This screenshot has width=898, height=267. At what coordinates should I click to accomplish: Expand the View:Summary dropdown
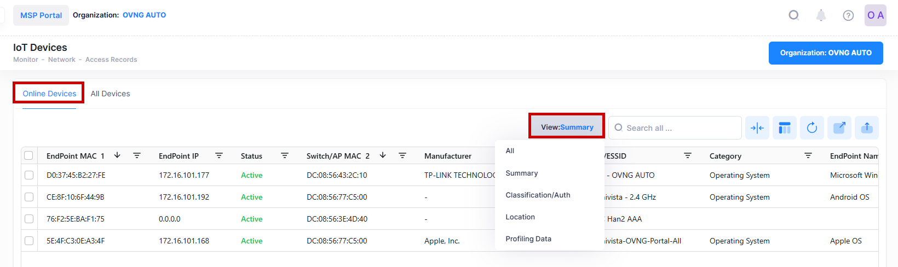[x=567, y=127]
